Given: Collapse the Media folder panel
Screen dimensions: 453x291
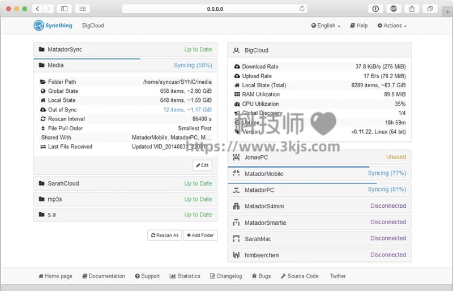Looking at the screenshot, I should pyautogui.click(x=125, y=65).
